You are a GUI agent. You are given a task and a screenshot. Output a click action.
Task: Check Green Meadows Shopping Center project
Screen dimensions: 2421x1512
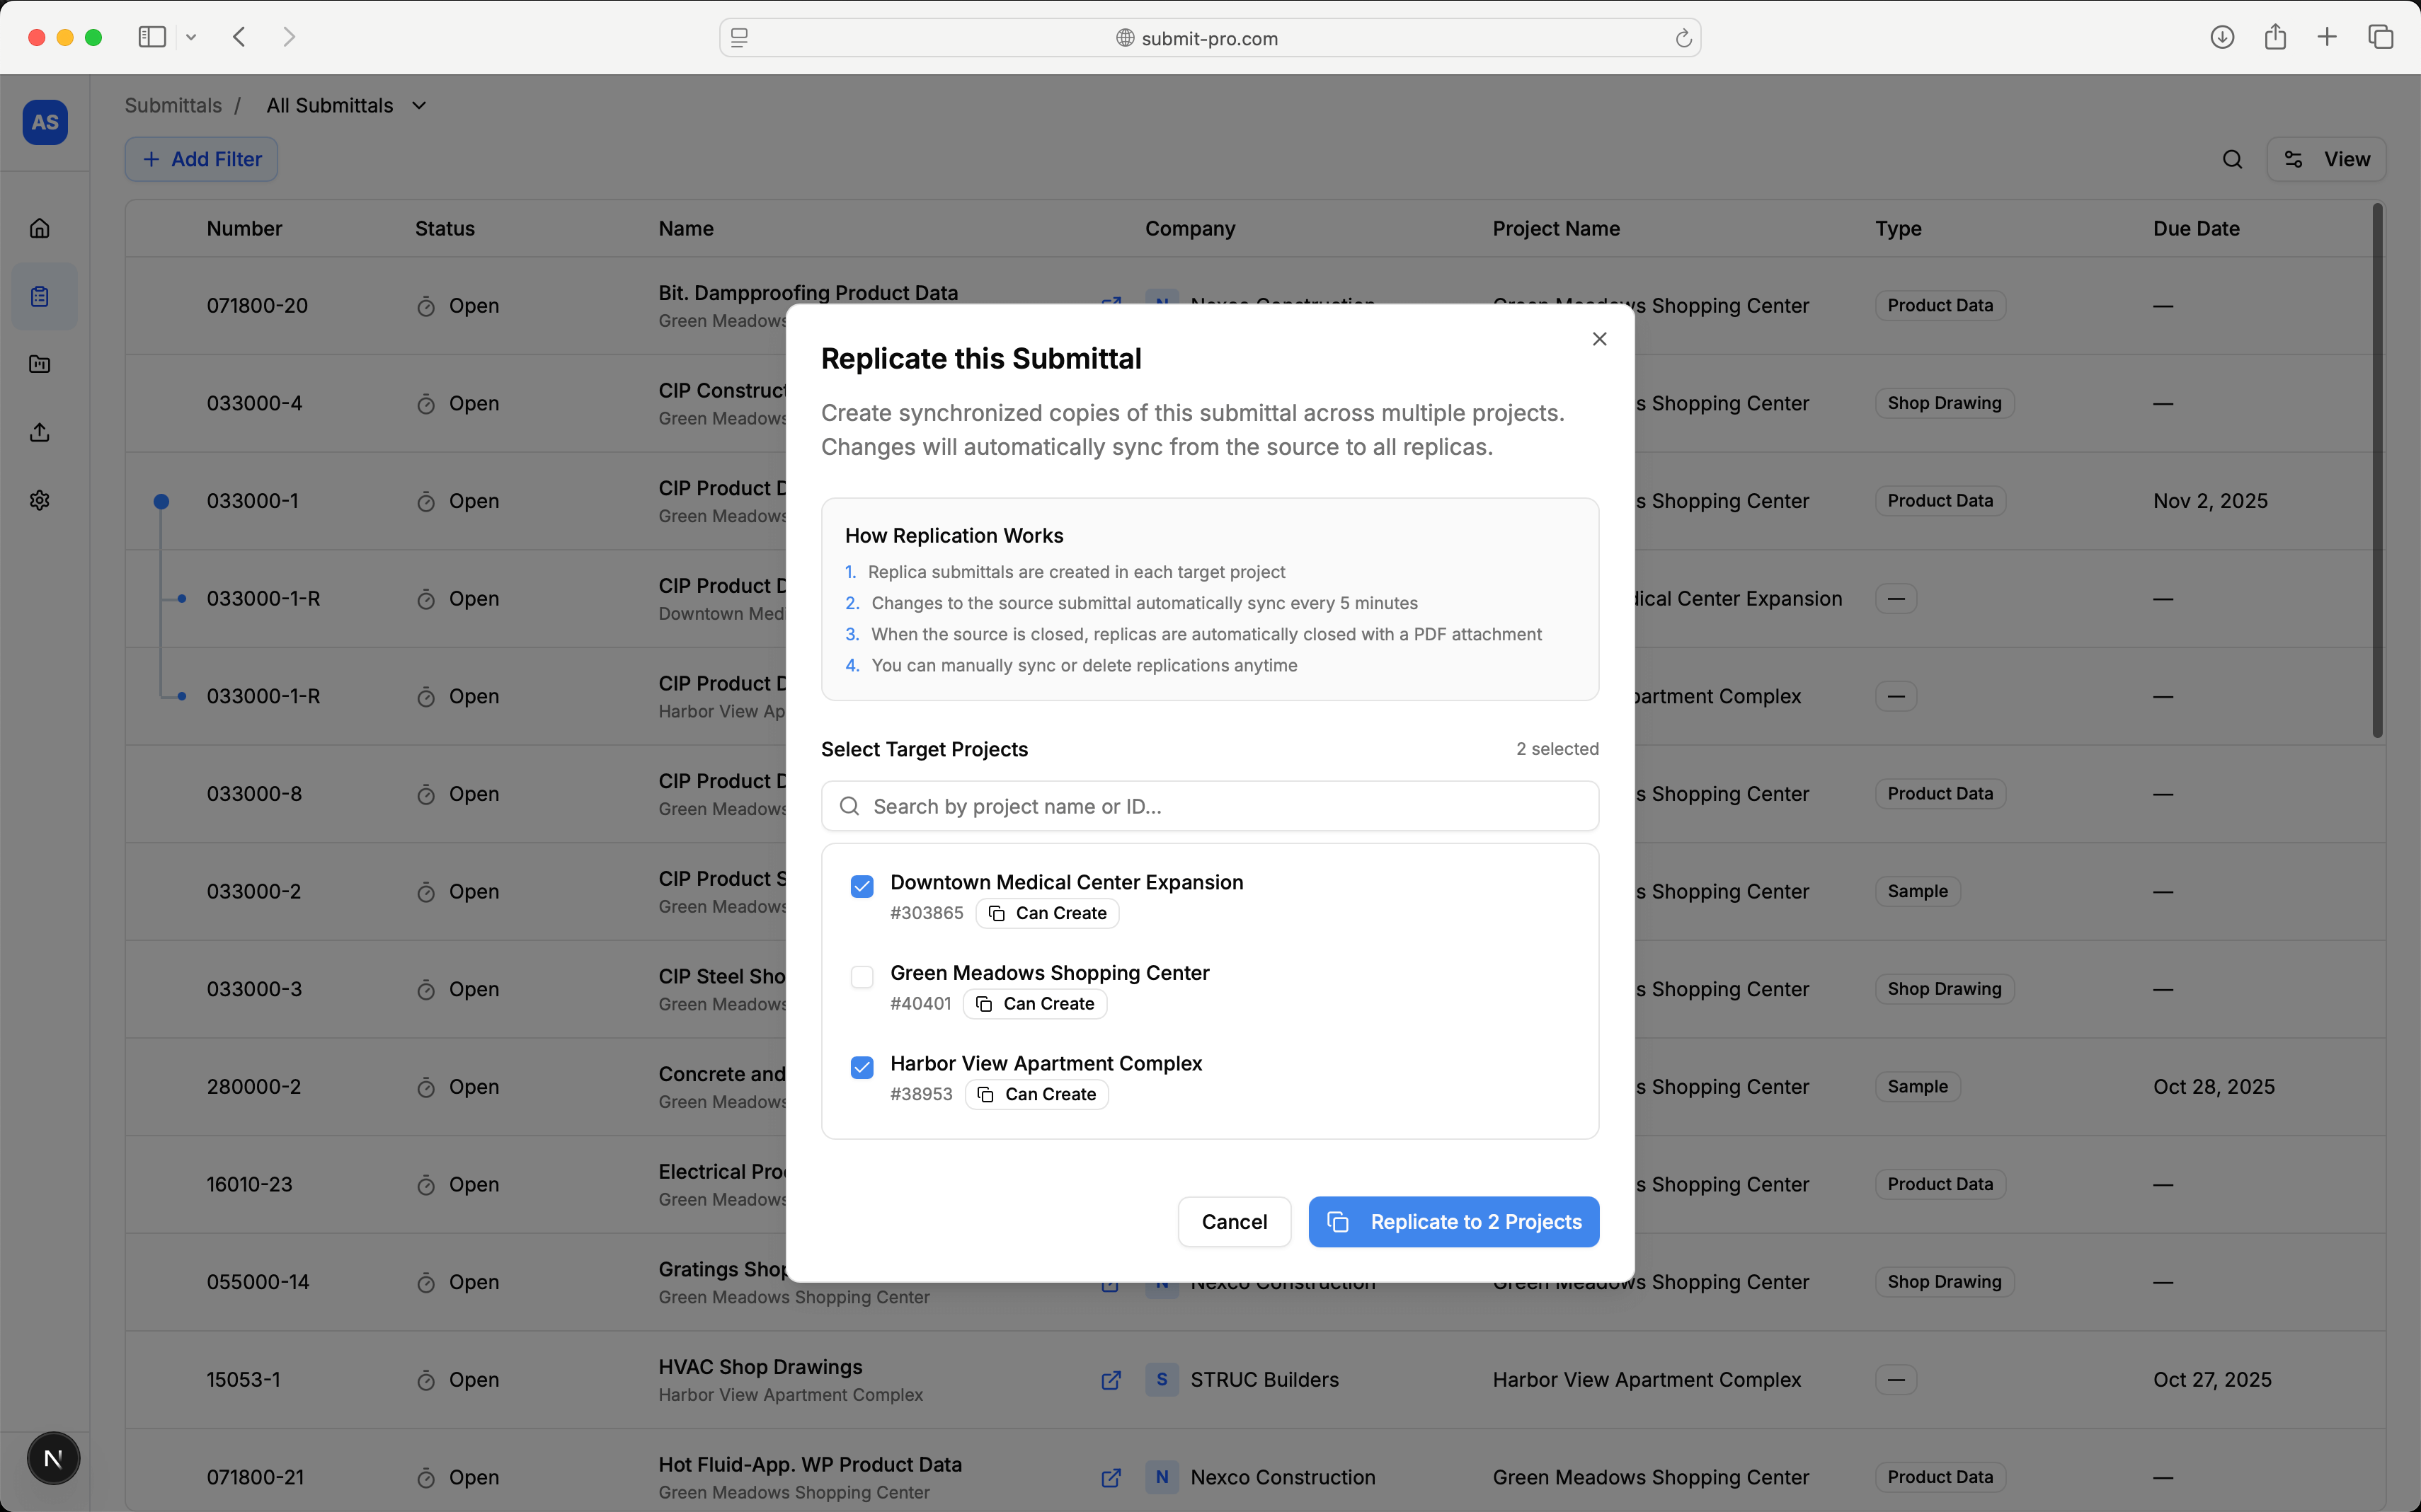pyautogui.click(x=862, y=977)
